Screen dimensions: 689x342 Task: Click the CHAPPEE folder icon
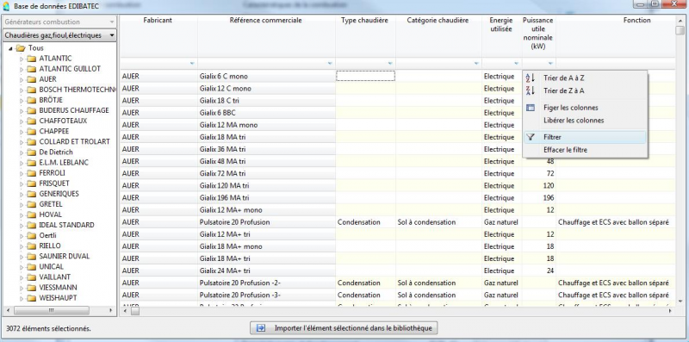coord(31,131)
